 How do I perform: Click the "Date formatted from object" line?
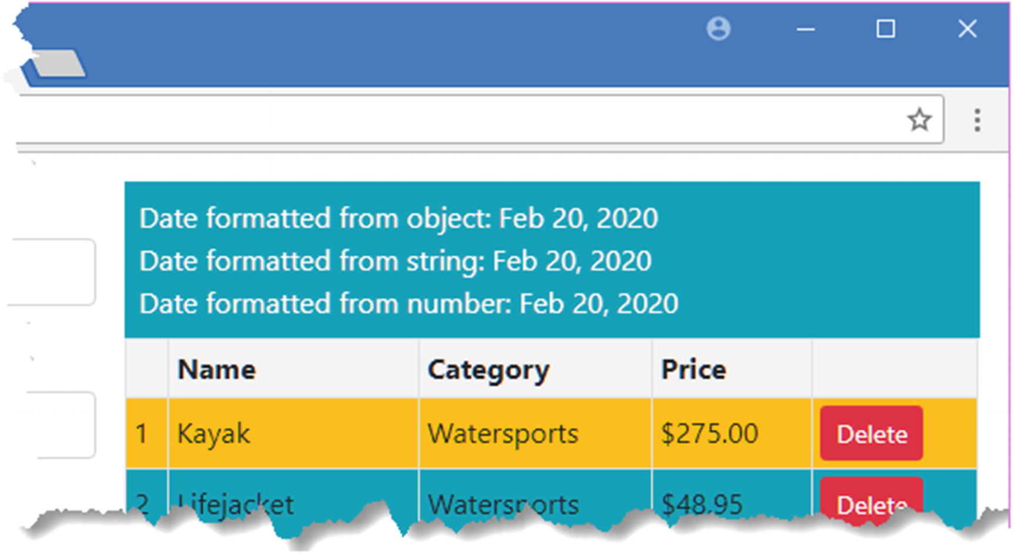[x=398, y=219]
